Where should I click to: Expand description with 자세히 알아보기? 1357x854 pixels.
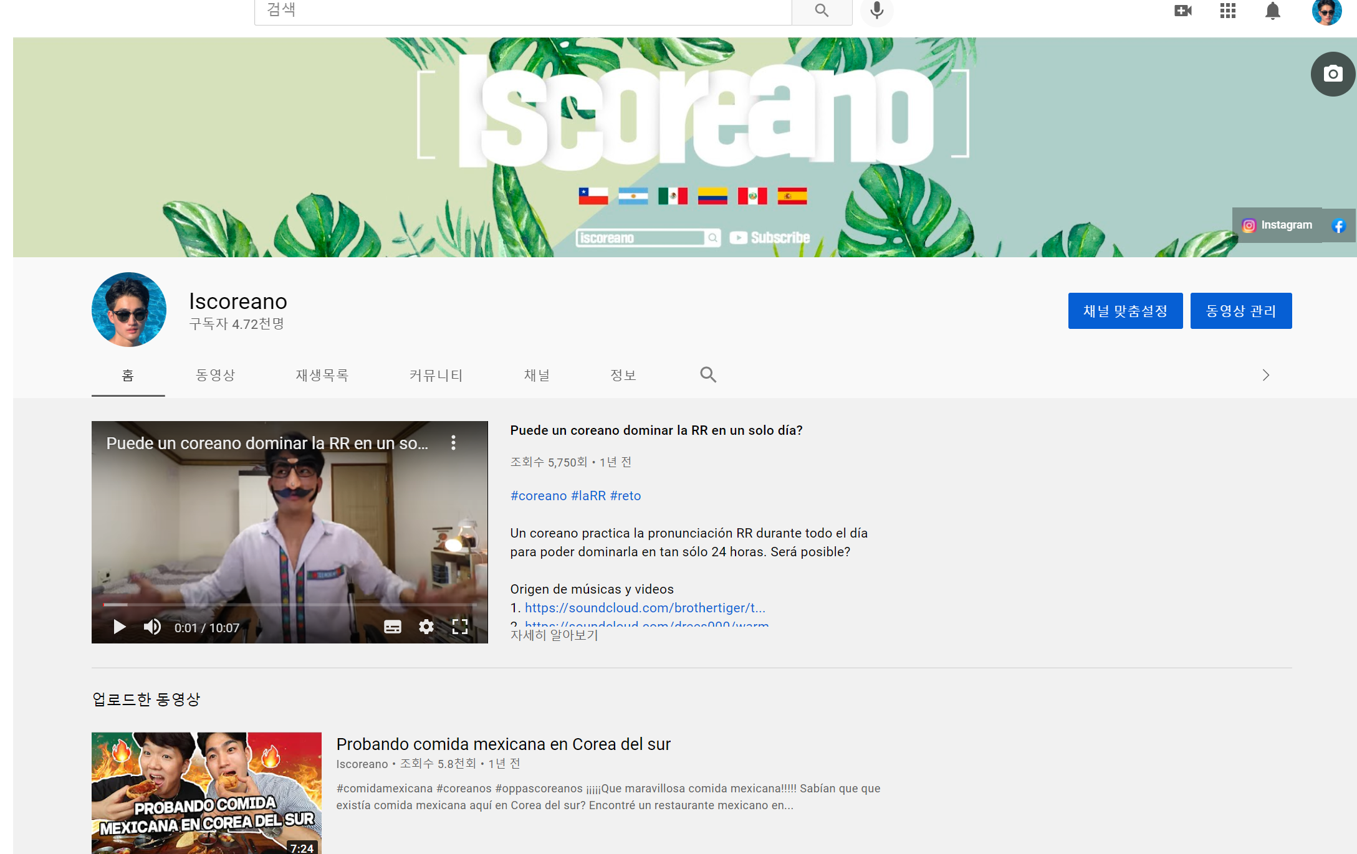[x=554, y=635]
